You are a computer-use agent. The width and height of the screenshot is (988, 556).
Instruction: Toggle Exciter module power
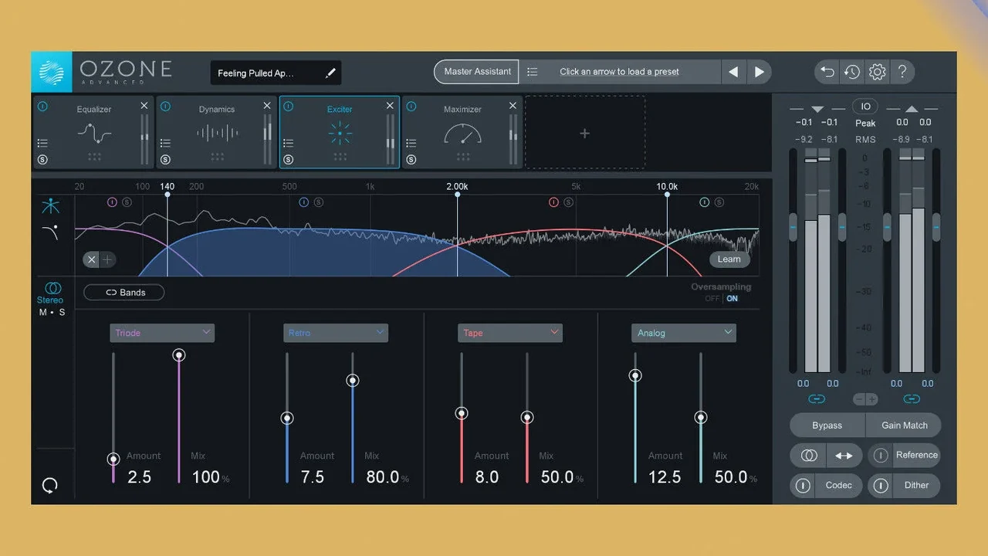click(288, 107)
